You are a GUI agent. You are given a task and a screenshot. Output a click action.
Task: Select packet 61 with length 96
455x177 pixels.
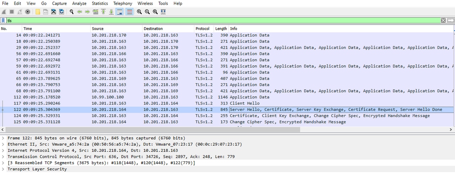227,72
